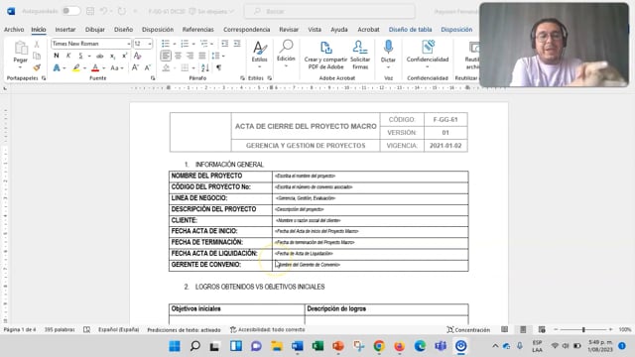Switch to print layout view
635x357 pixels.
click(523, 330)
